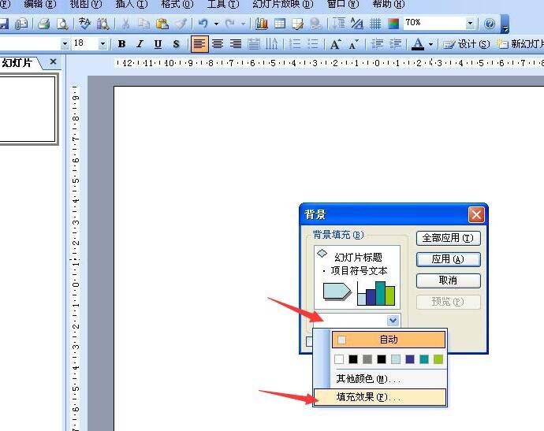Toggle Bold formatting
Screen dimensions: 544x431
click(121, 44)
